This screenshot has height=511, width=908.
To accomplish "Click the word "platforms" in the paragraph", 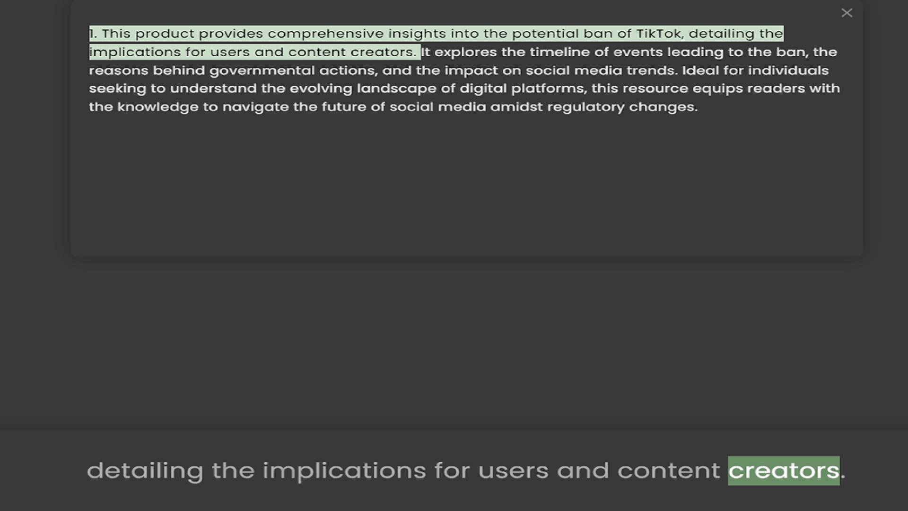I will [x=547, y=88].
